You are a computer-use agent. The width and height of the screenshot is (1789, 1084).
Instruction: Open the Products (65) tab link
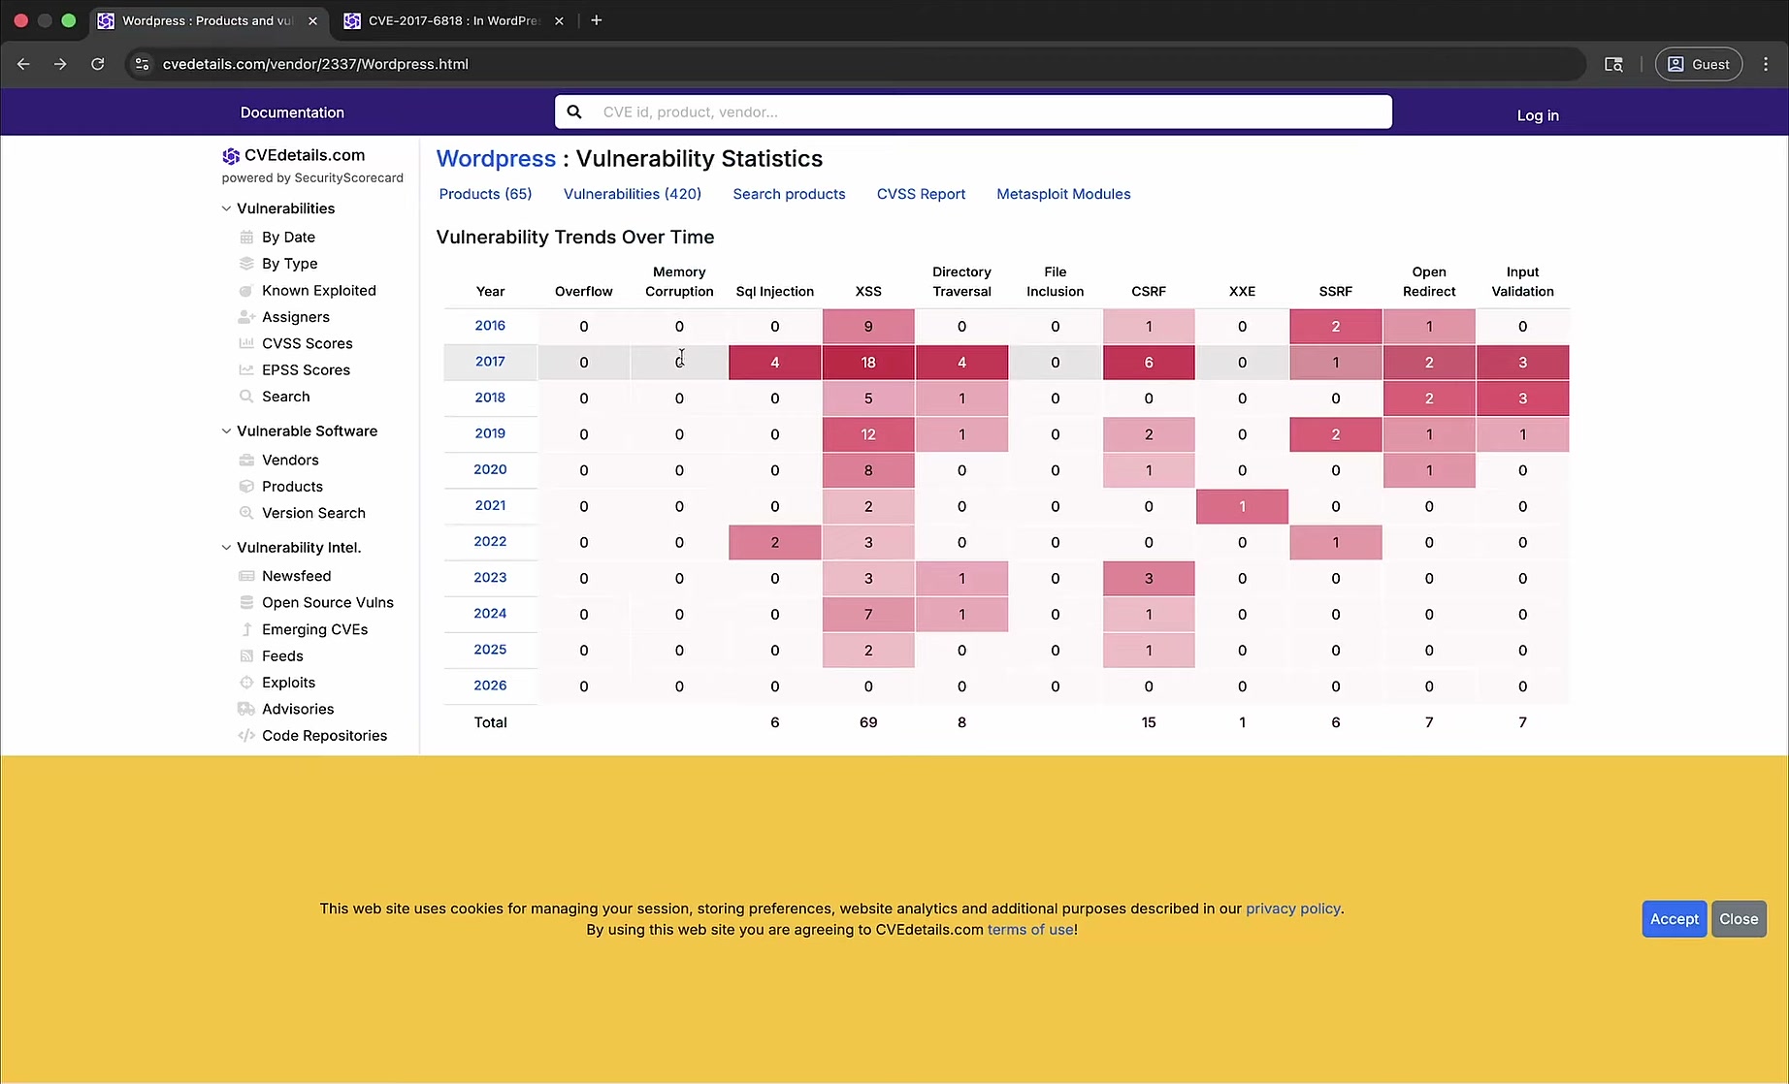click(x=485, y=194)
